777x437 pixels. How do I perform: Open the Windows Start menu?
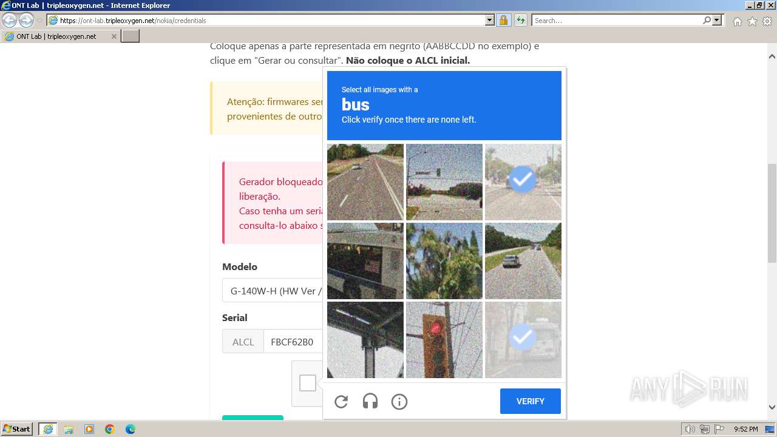(16, 429)
